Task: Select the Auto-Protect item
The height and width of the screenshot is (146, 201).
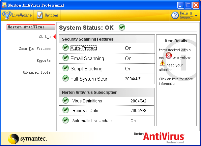Action: point(84,48)
